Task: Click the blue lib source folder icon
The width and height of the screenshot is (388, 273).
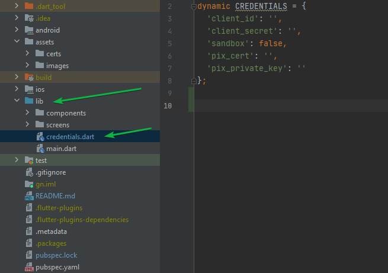Action: click(29, 101)
